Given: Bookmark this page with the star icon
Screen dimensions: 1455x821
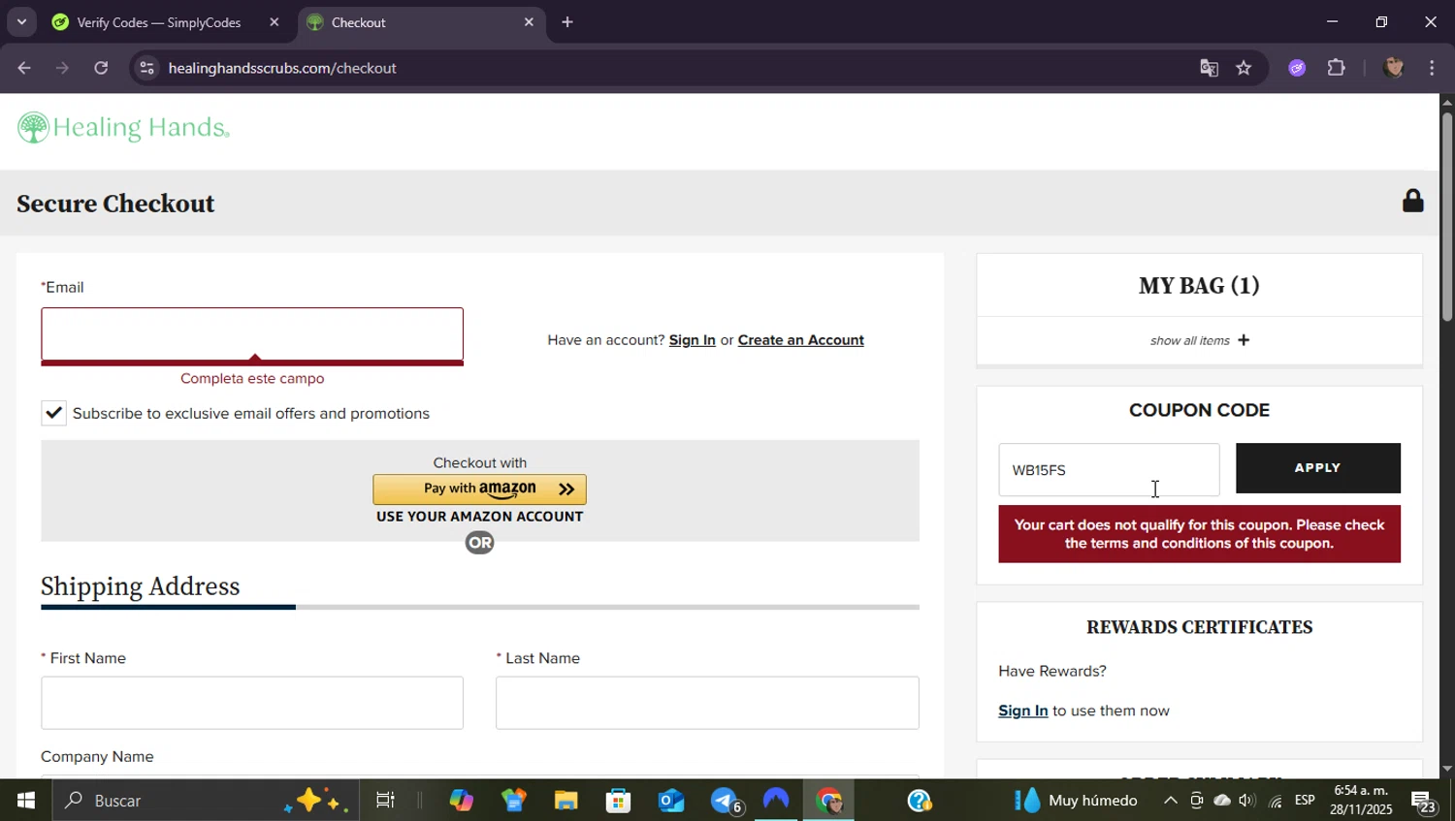Looking at the screenshot, I should click(1244, 68).
